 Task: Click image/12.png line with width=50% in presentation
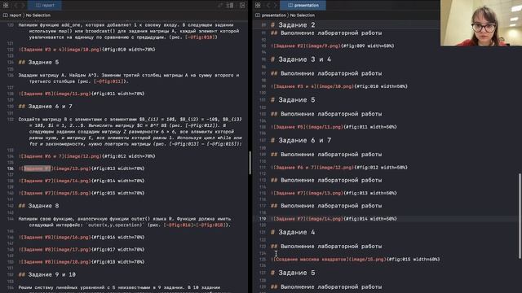click(339, 168)
